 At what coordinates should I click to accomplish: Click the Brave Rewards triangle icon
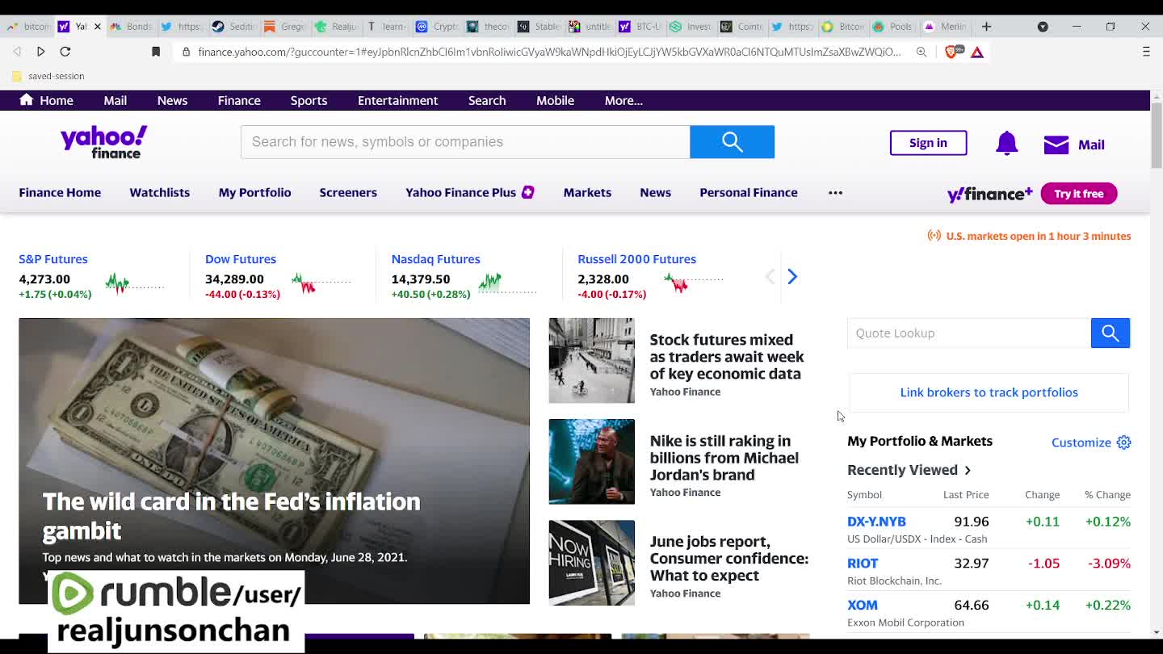click(977, 52)
